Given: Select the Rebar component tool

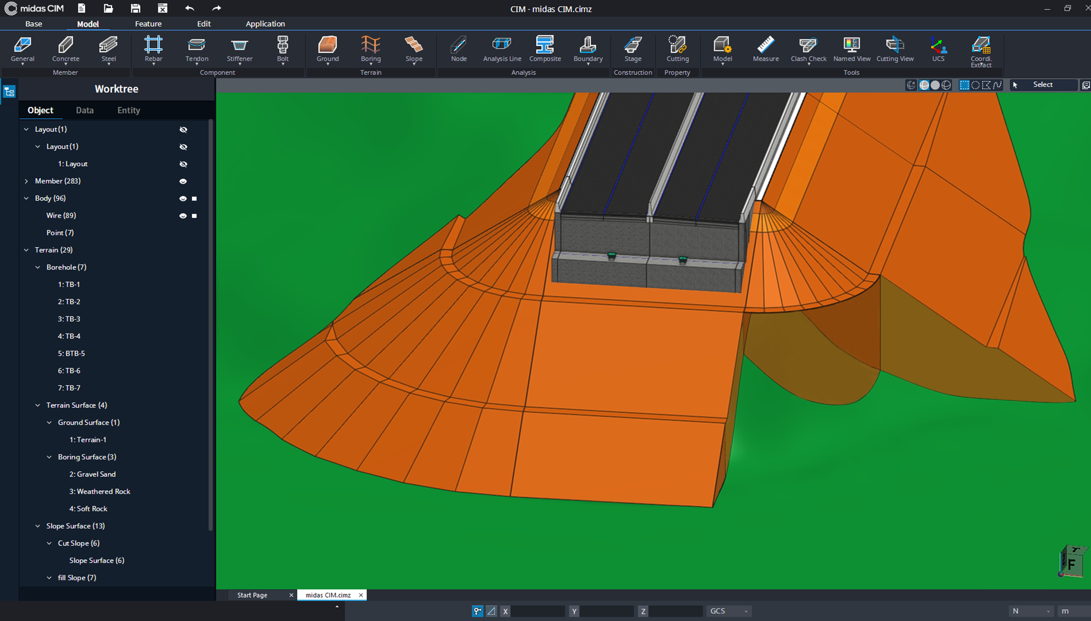Looking at the screenshot, I should pos(153,50).
